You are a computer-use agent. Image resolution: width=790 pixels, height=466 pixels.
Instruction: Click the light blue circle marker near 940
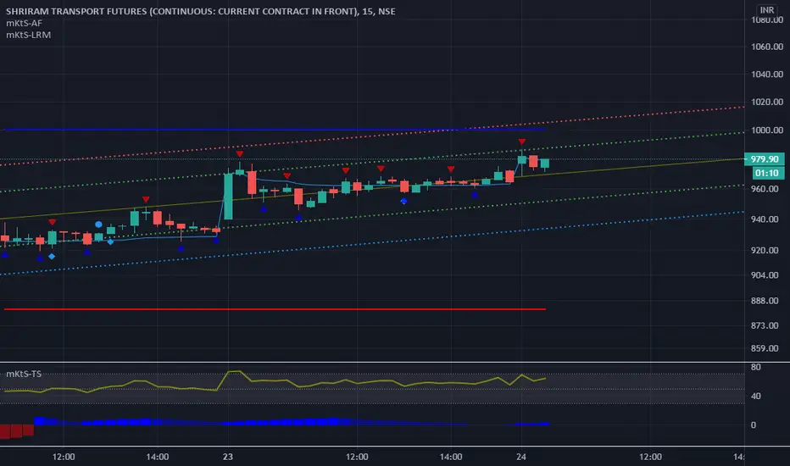tap(98, 225)
